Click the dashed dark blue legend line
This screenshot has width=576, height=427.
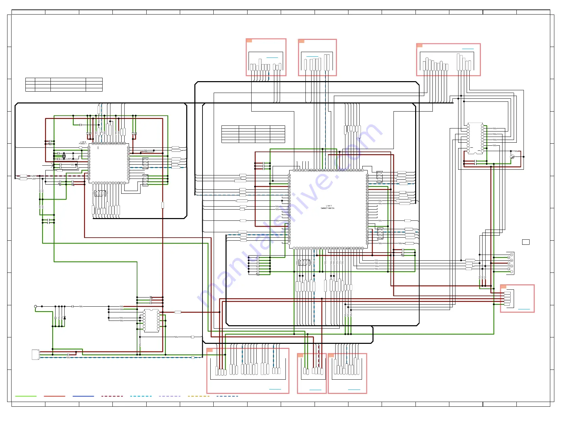coord(227,396)
